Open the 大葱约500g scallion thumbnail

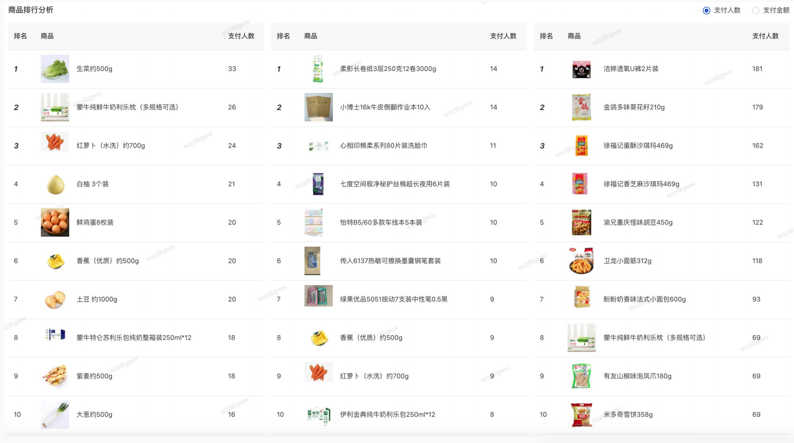(x=55, y=414)
